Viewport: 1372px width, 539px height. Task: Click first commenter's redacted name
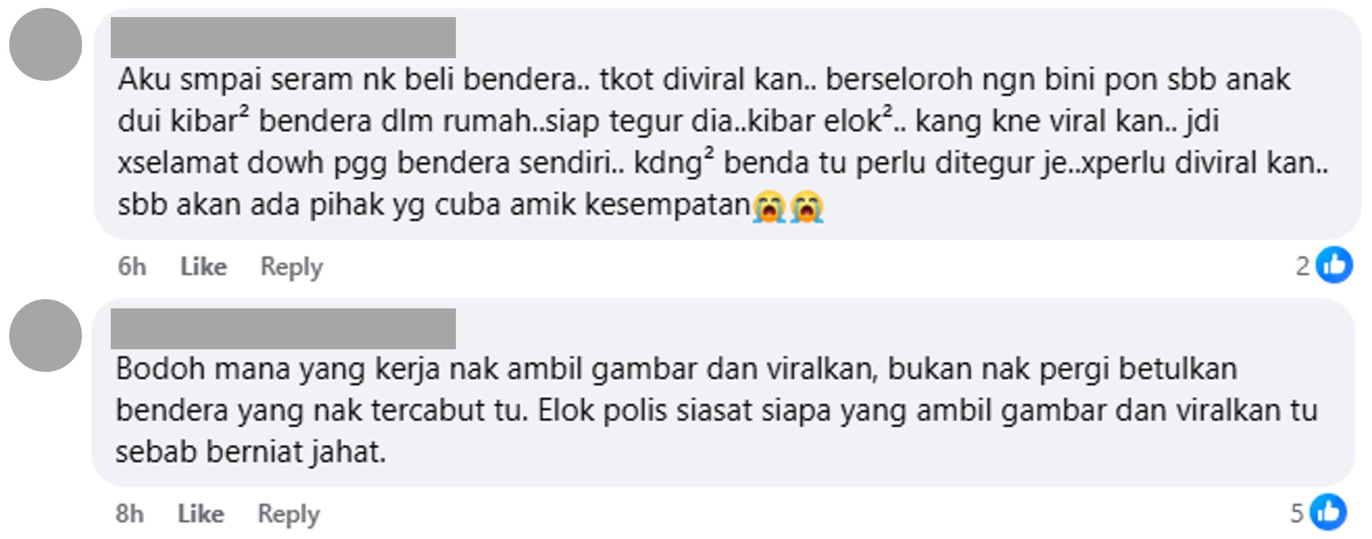pyautogui.click(x=283, y=37)
